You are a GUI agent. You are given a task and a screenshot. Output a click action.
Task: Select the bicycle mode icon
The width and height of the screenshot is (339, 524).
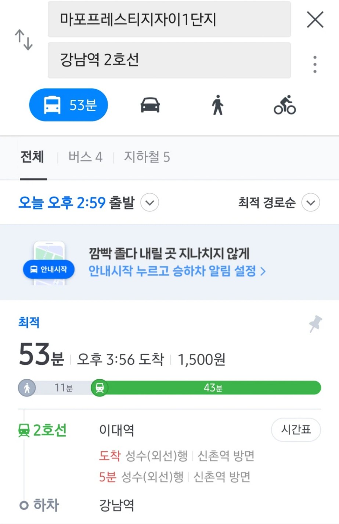[285, 105]
